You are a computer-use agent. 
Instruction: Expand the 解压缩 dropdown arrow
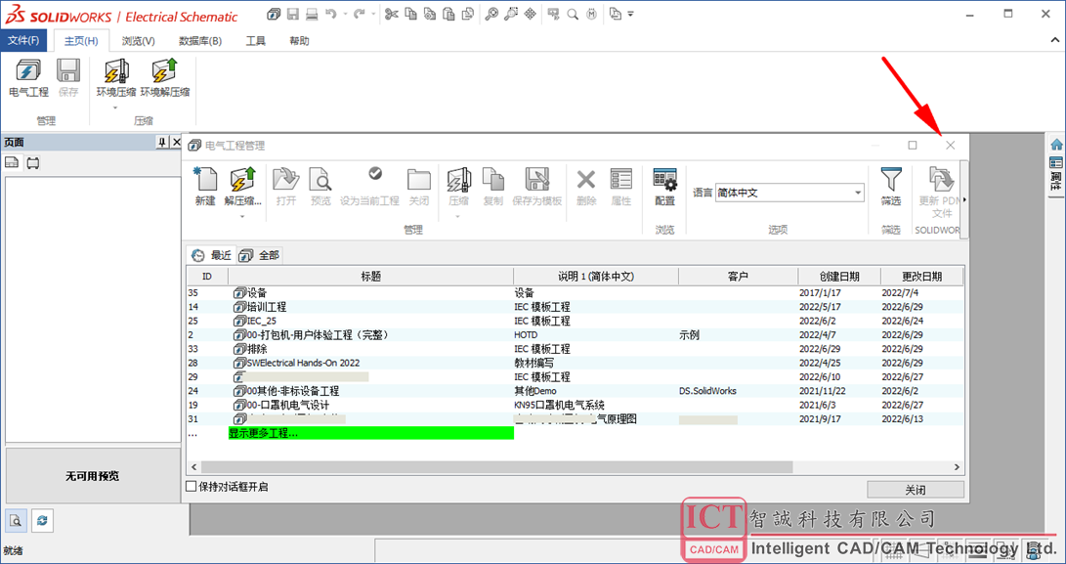coord(242,216)
